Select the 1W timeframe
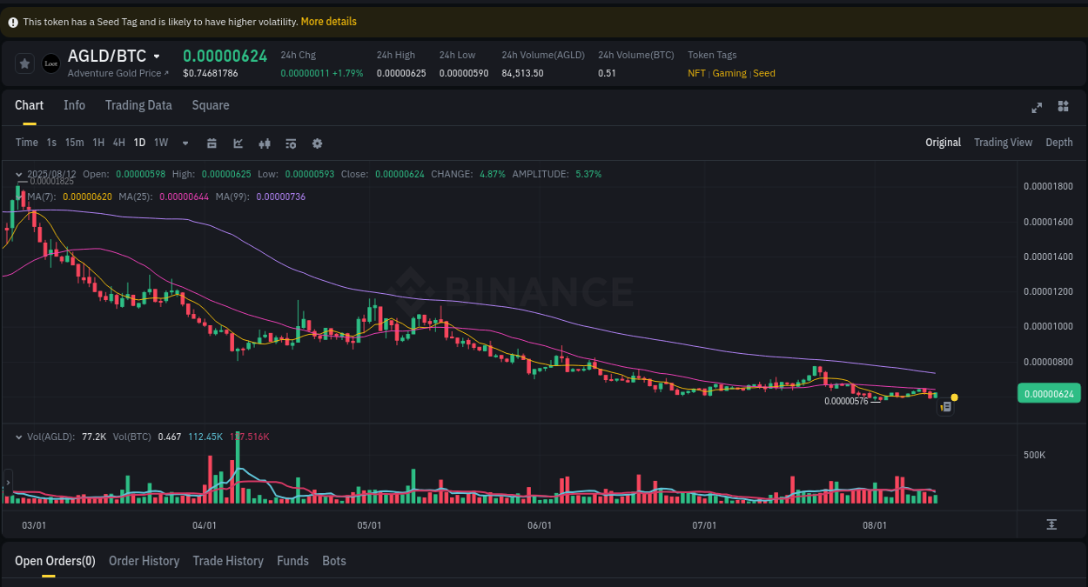Image resolution: width=1088 pixels, height=587 pixels. [x=160, y=143]
